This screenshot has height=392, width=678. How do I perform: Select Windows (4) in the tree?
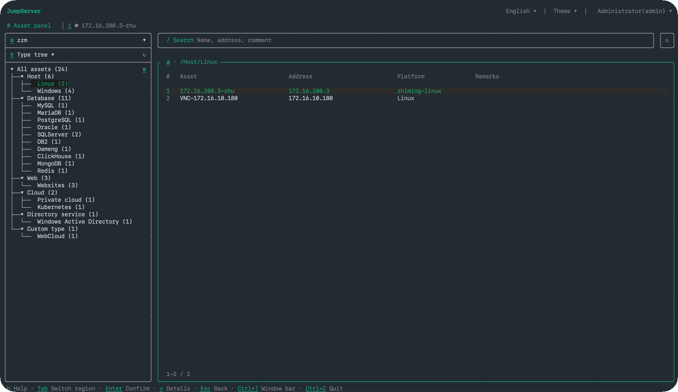[x=56, y=91]
